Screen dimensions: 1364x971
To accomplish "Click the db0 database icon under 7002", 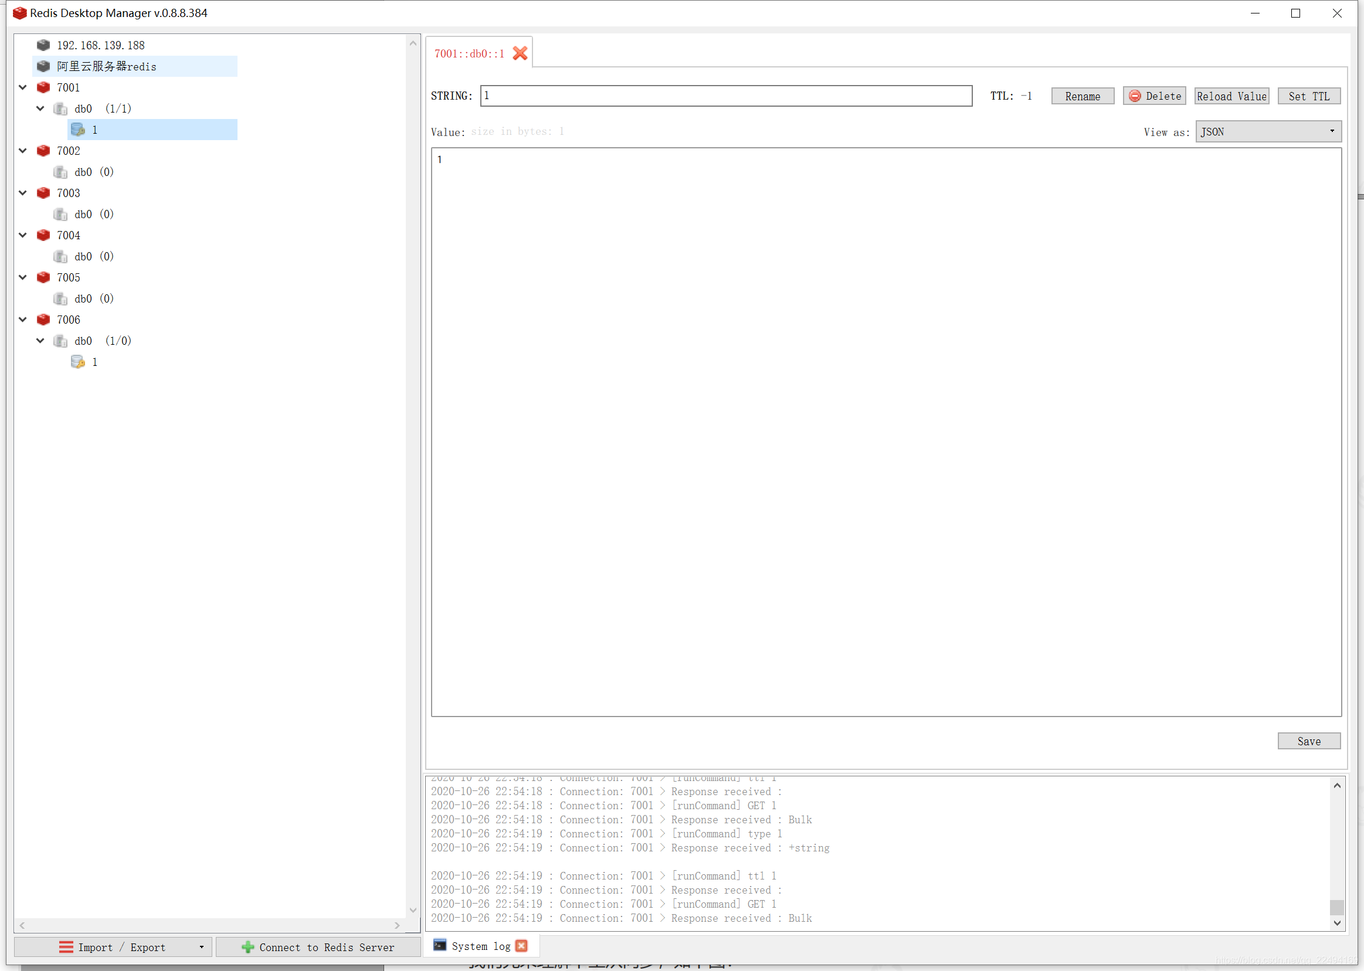I will point(60,172).
